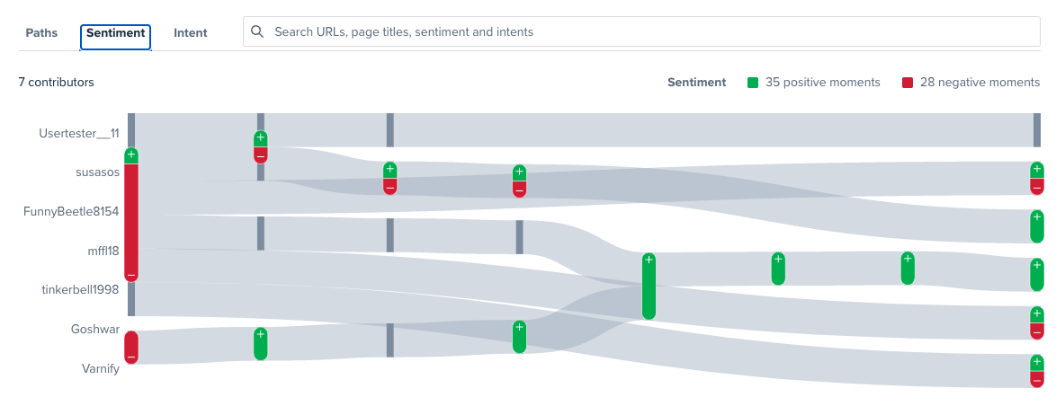
Task: Click green positive moments legend swatch
Action: click(753, 83)
